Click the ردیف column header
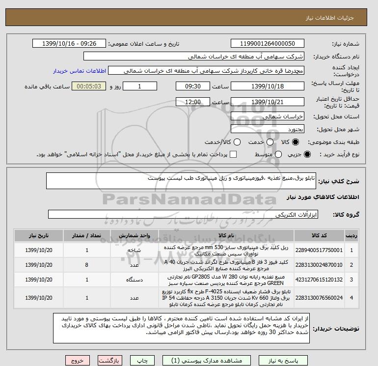Screen dimensions: 378x366 351,235
